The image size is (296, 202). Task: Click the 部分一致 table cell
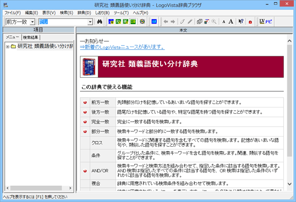click(x=103, y=131)
